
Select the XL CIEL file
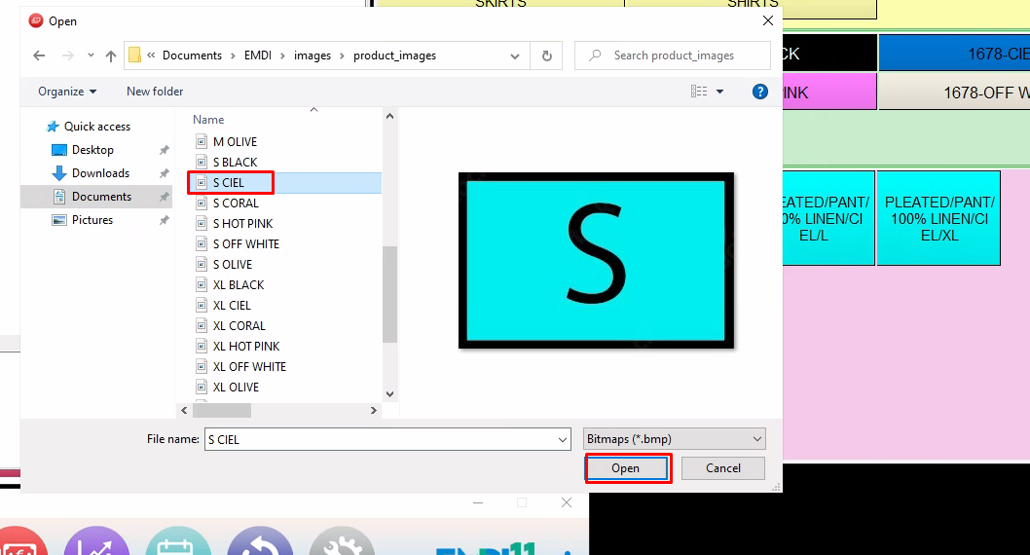[x=232, y=306]
